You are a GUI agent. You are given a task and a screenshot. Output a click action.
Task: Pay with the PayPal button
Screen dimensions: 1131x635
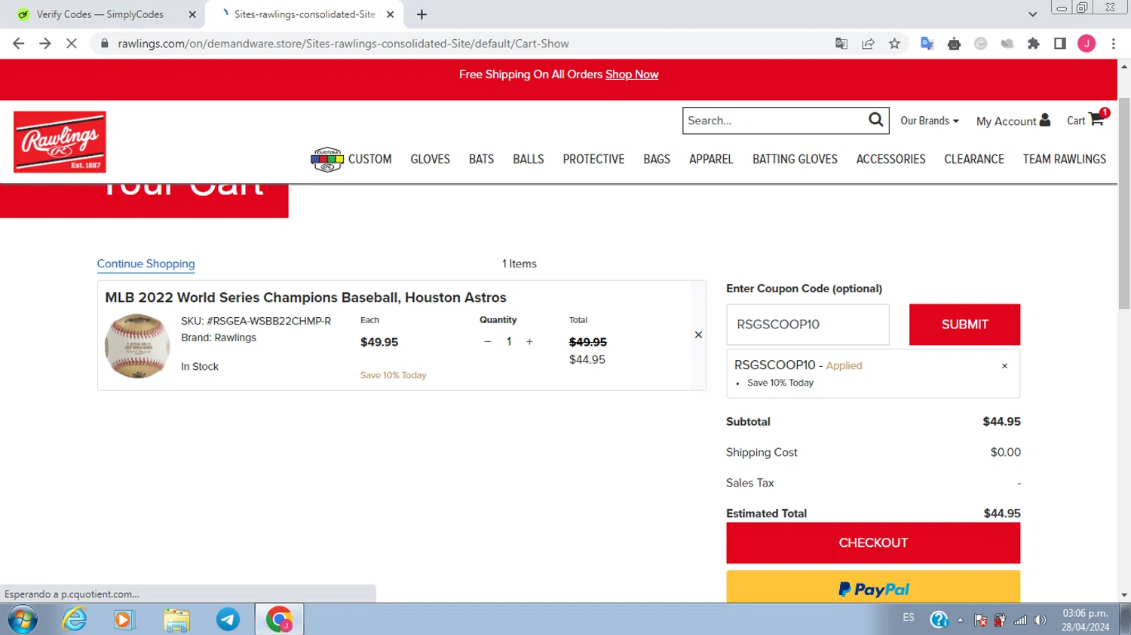coord(873,587)
